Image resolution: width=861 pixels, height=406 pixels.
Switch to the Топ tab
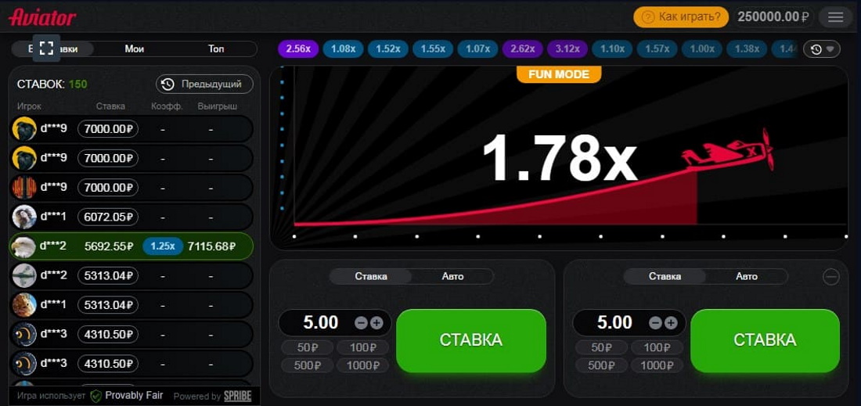click(216, 49)
